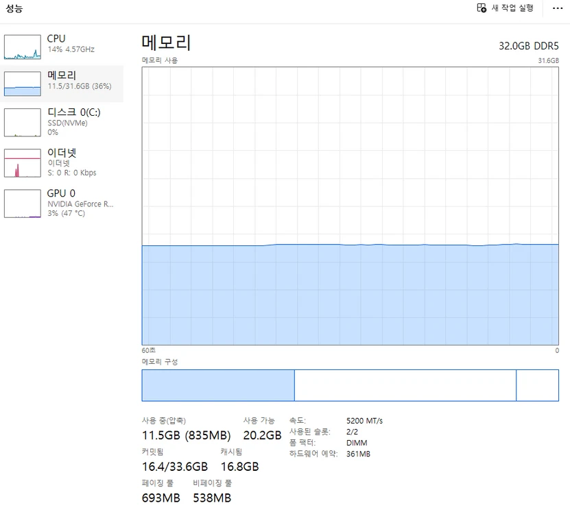Click the 폼 팩터: label
Viewport: 570px width, 514px height.
[302, 443]
